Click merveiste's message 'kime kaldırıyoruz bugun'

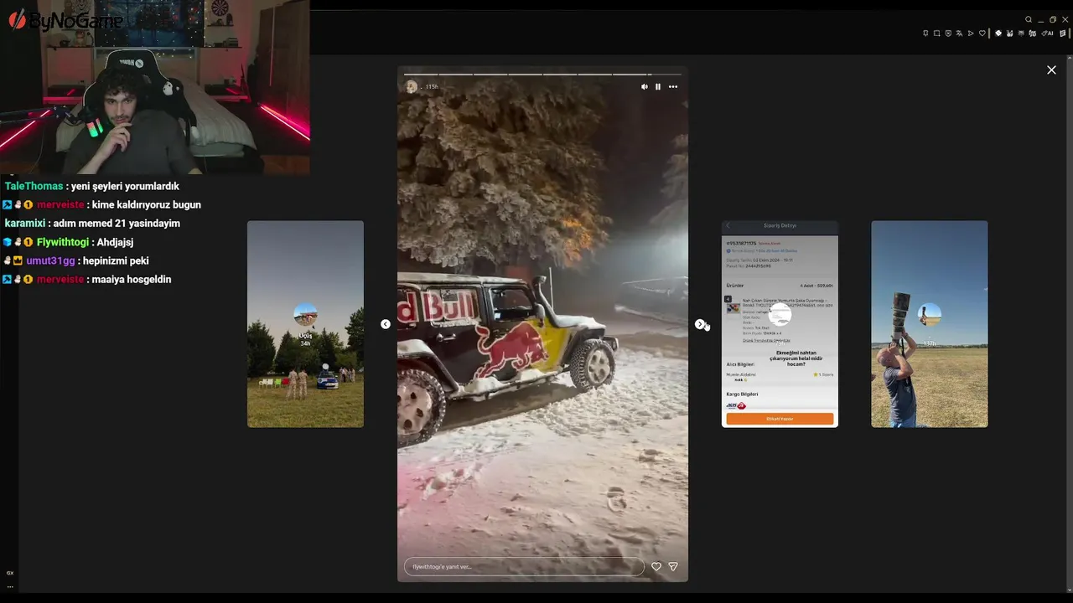(147, 205)
